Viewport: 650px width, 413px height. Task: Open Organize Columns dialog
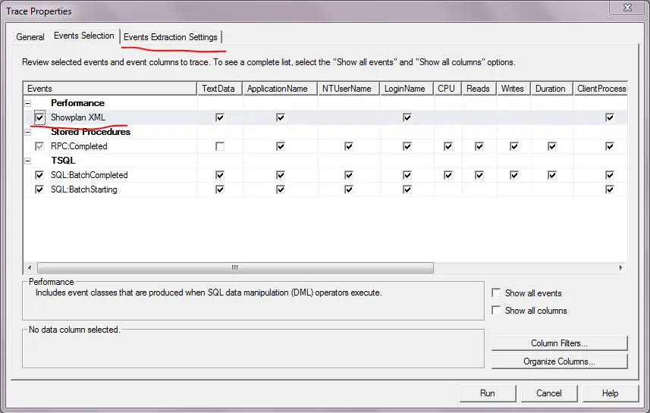[559, 361]
